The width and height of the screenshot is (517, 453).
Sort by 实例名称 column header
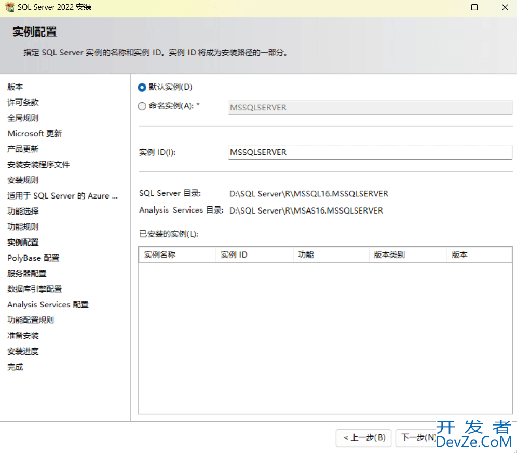[178, 255]
